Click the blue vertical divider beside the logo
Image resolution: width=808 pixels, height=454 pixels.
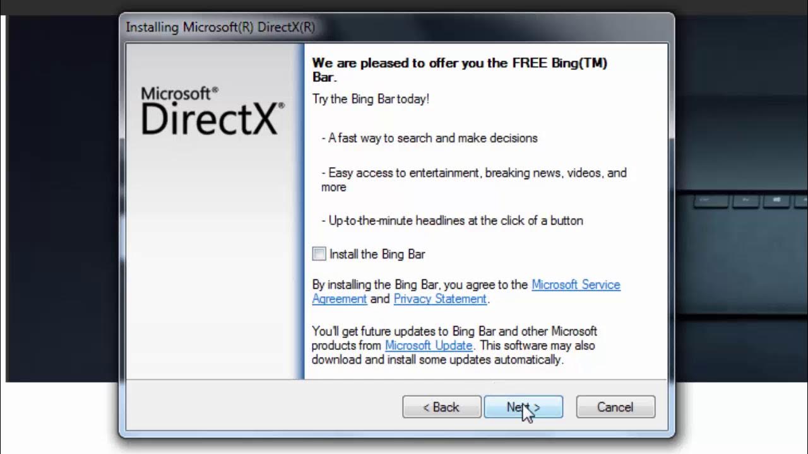pyautogui.click(x=301, y=211)
